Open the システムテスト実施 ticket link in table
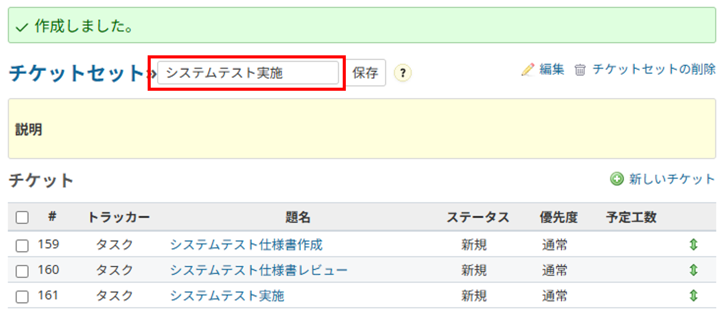Image resolution: width=728 pixels, height=321 pixels. tap(227, 295)
